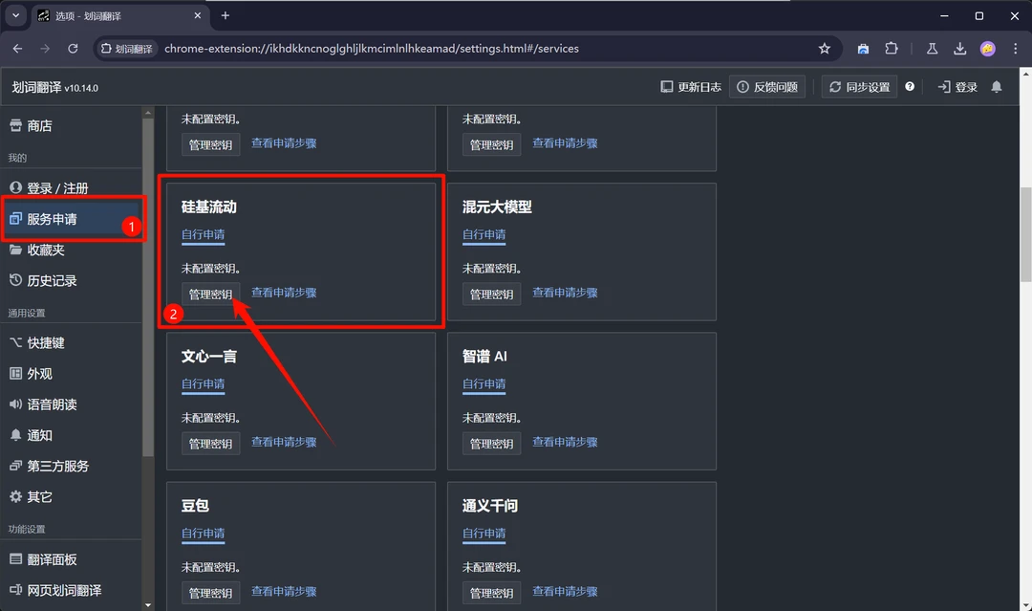Viewport: 1032px width, 611px height.
Task: Open Chrome three-dot menu
Action: pos(1015,49)
